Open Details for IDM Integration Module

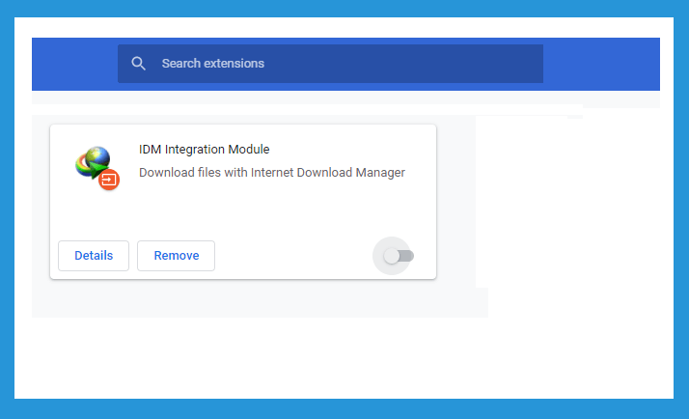(x=94, y=256)
